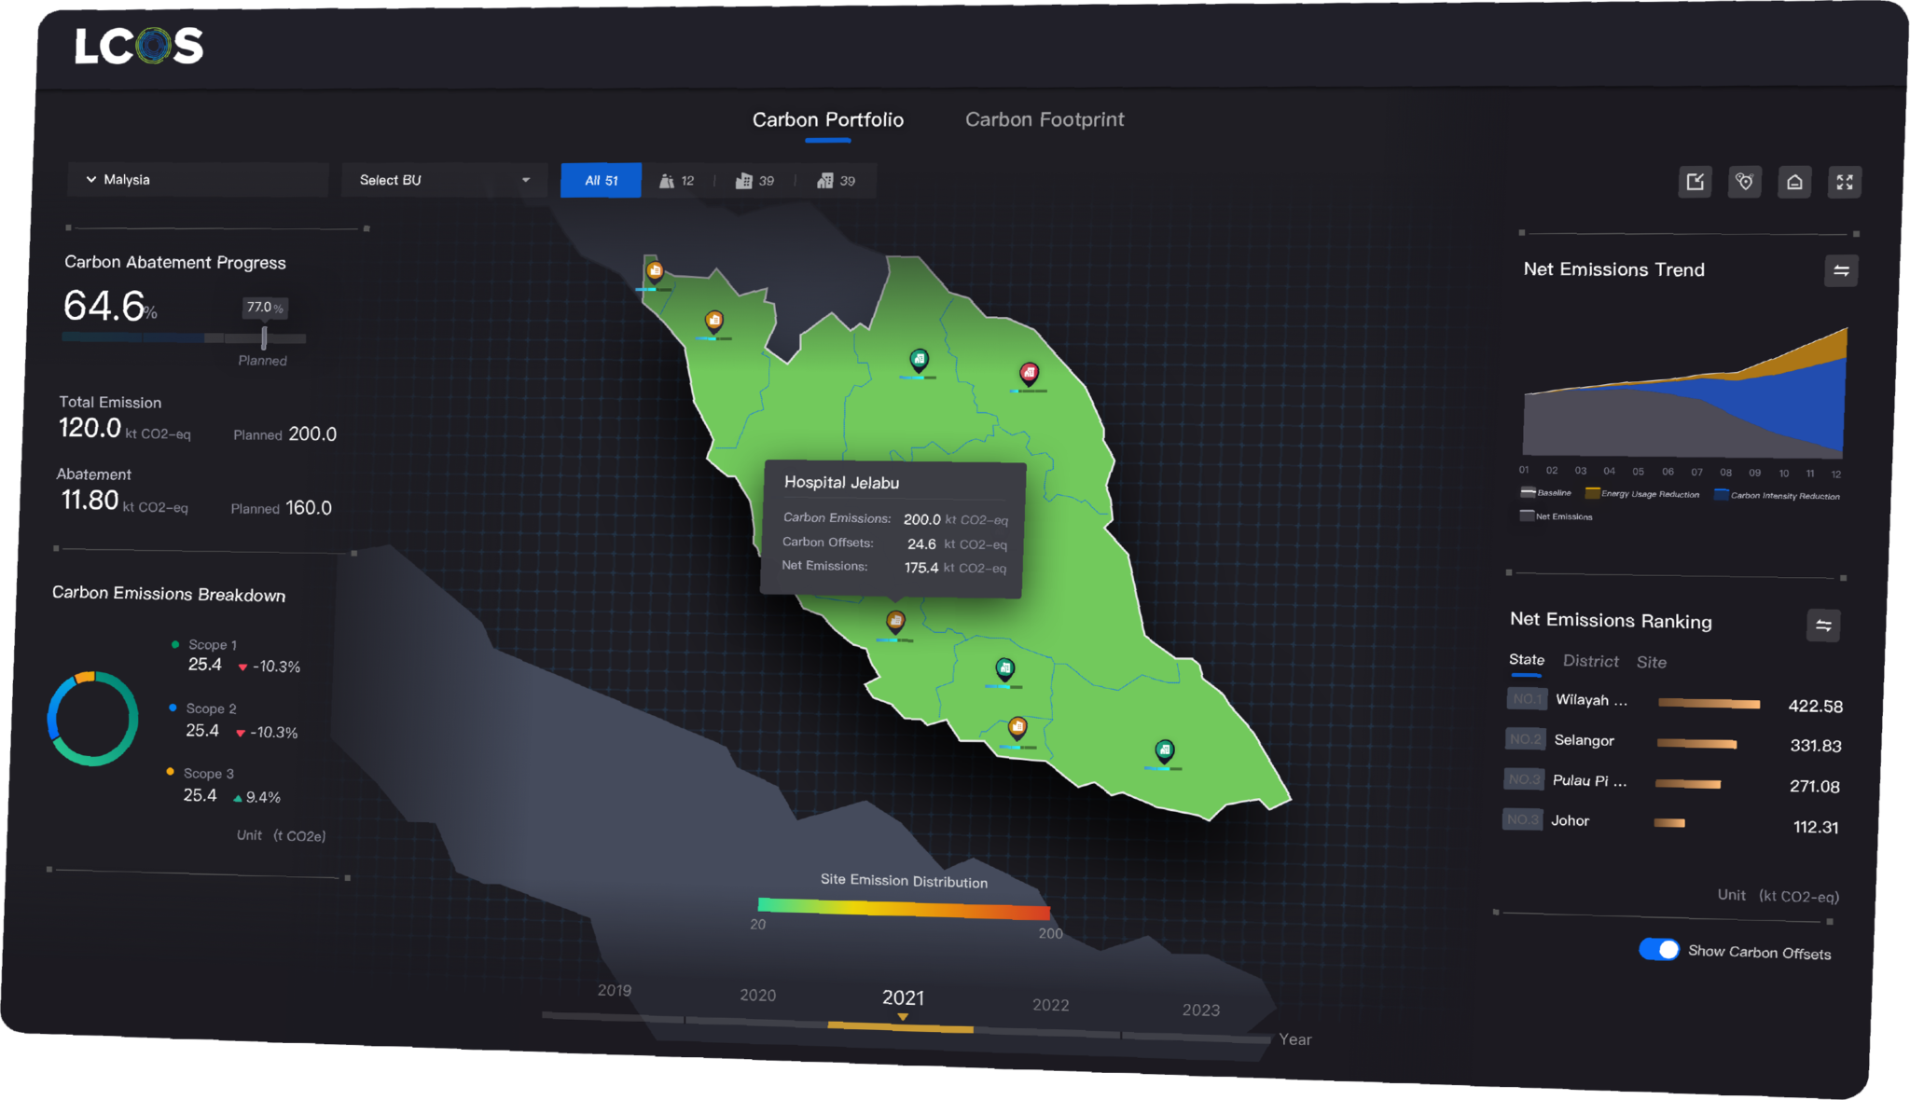Toggle Energy Usage Reduction legend item
Screen dimensions: 1910x1100
pos(1642,494)
